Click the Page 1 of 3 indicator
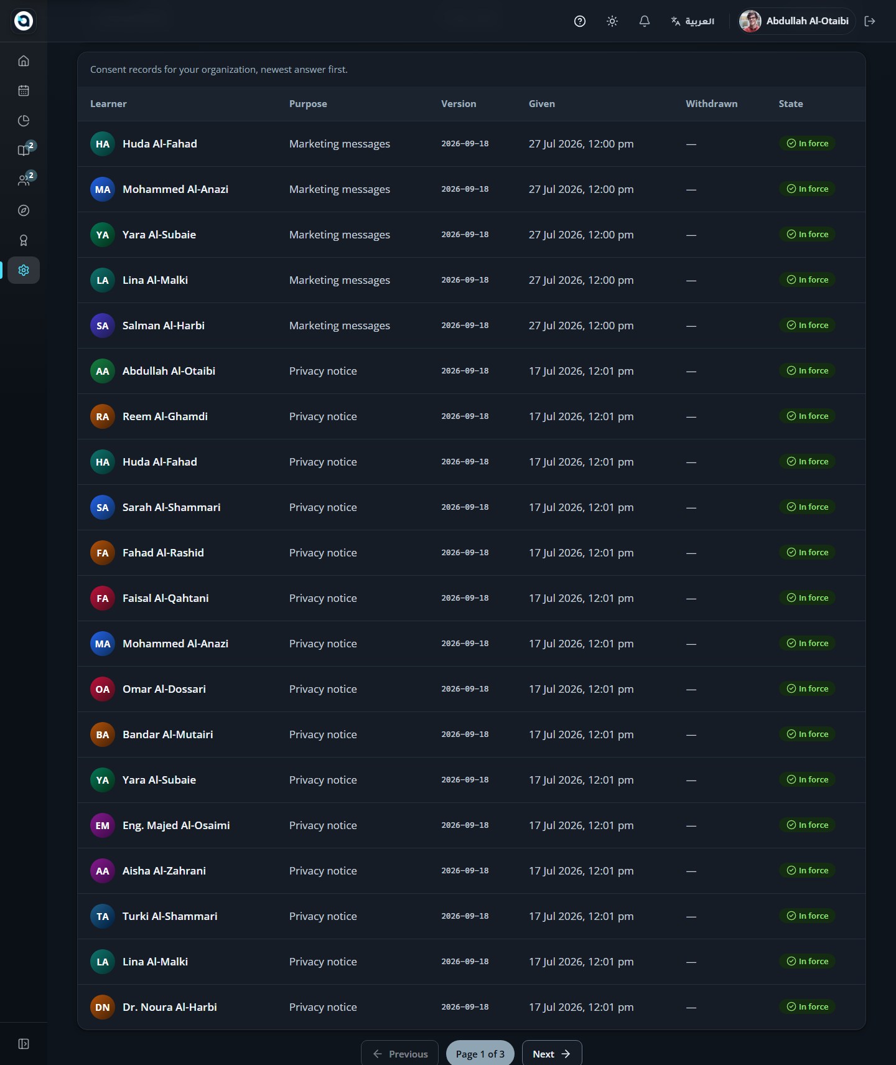The height and width of the screenshot is (1065, 896). [x=480, y=1054]
